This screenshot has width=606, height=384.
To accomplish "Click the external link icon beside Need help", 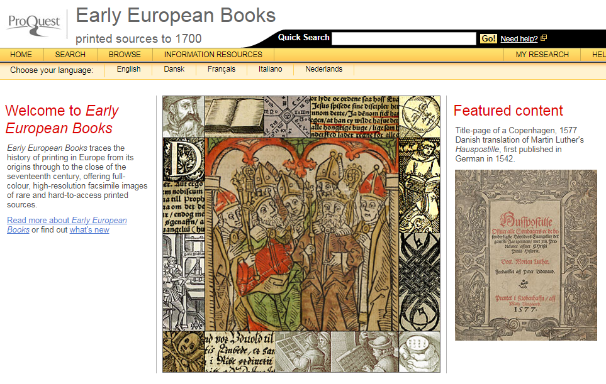I will click(x=544, y=38).
